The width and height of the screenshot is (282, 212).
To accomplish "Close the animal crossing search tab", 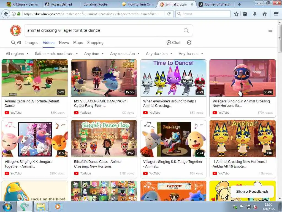I will [192, 4].
